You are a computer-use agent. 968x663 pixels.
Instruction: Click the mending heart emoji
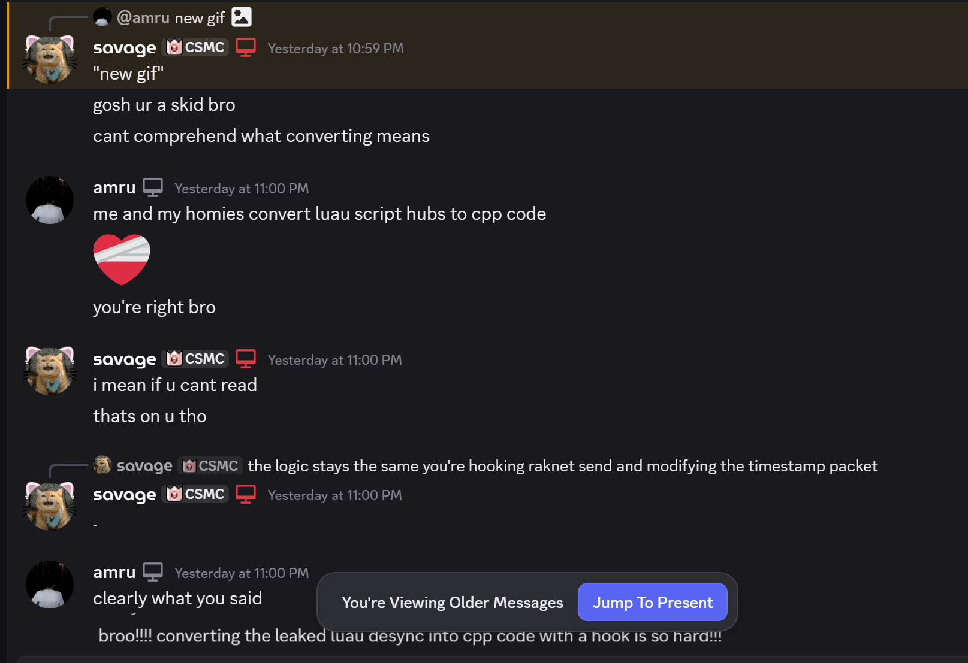(122, 259)
